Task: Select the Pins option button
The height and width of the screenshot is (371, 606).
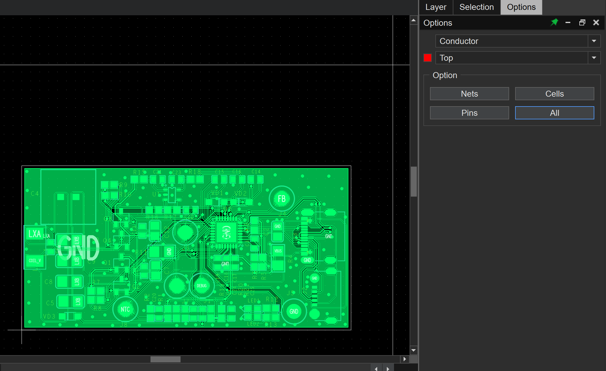Action: tap(469, 113)
